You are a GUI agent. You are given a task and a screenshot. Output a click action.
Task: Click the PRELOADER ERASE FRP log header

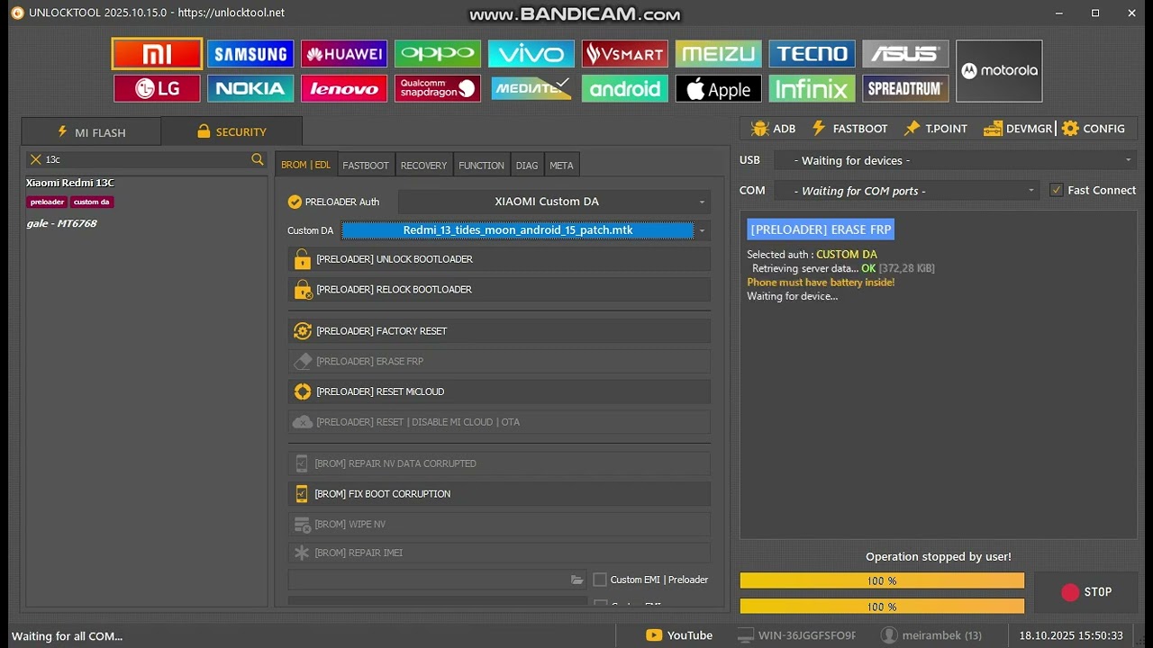click(821, 229)
